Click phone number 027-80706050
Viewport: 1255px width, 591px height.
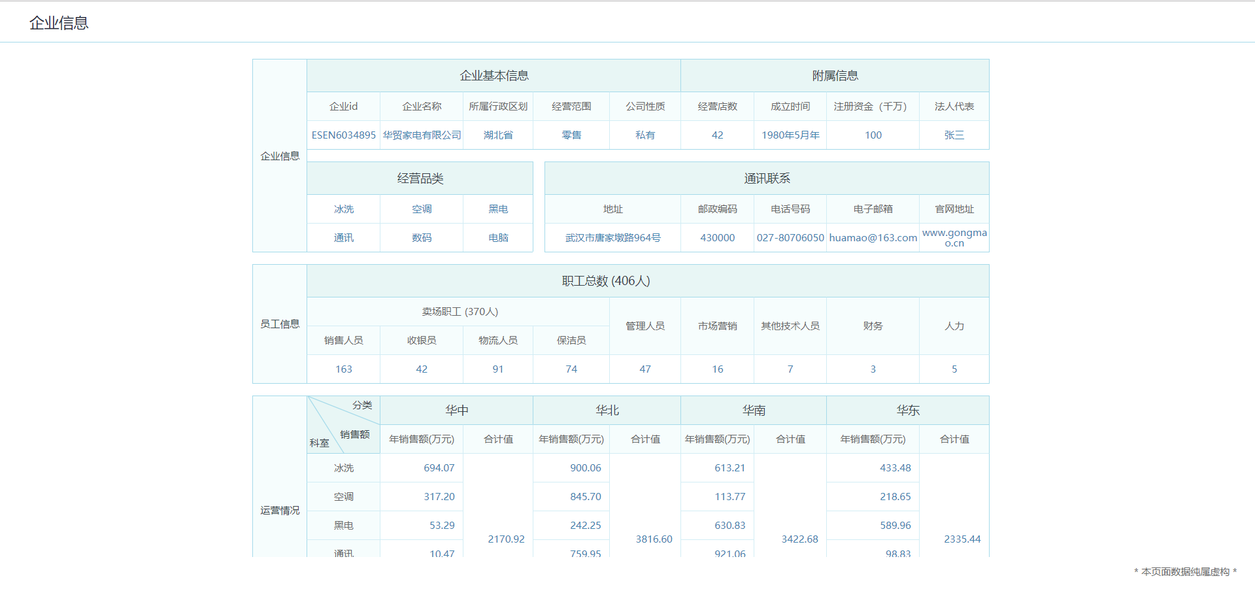(790, 238)
